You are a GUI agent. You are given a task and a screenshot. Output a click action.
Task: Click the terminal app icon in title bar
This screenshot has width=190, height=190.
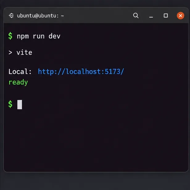(11, 15)
